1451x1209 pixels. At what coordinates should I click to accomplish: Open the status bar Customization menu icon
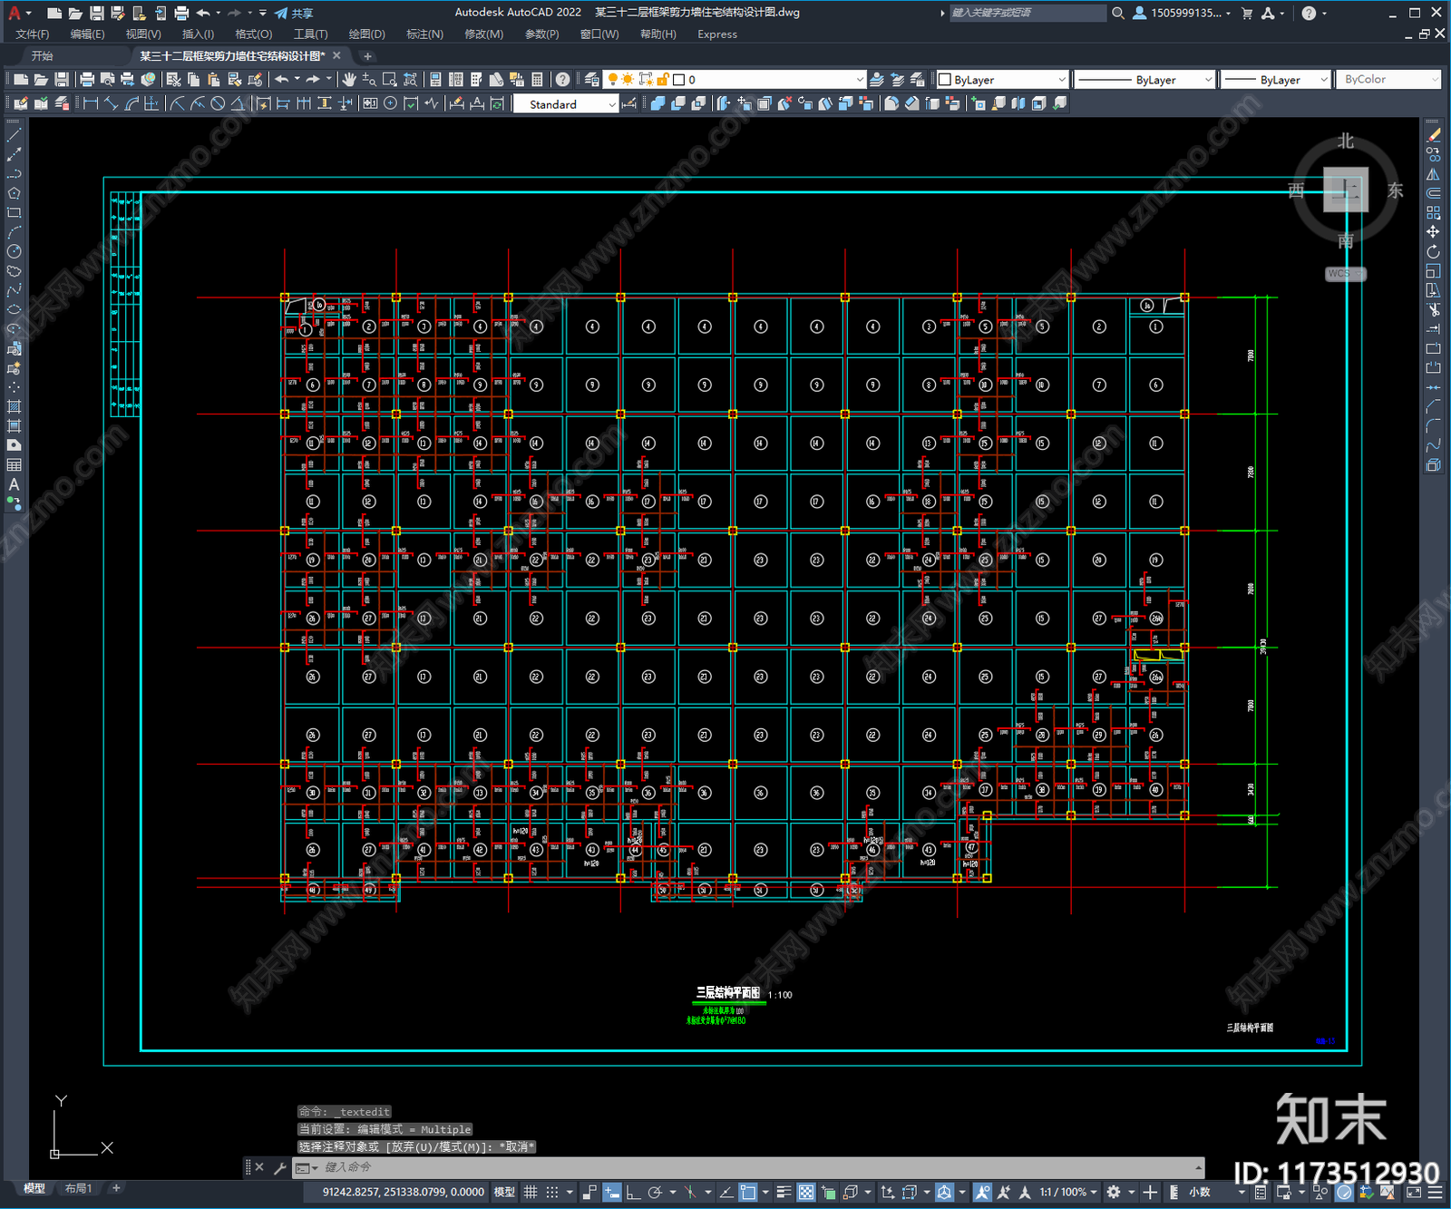coord(1436,1192)
